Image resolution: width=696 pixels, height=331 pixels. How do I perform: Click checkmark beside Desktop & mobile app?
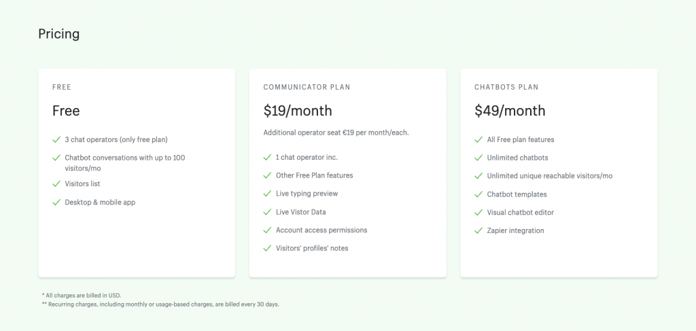[56, 203]
